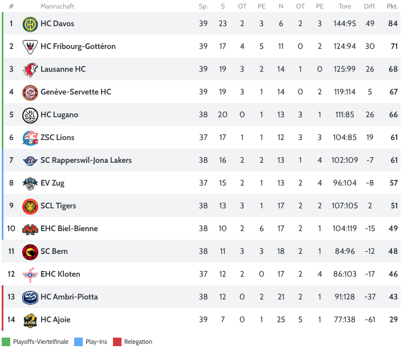
Task: Click the HC Ajoie team logo
Action: click(30, 320)
